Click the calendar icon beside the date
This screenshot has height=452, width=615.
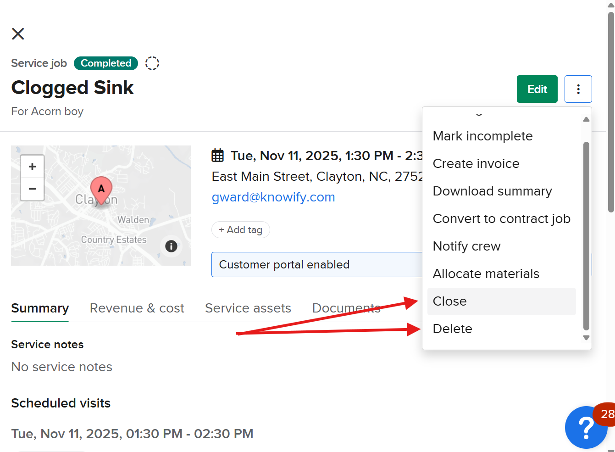217,156
